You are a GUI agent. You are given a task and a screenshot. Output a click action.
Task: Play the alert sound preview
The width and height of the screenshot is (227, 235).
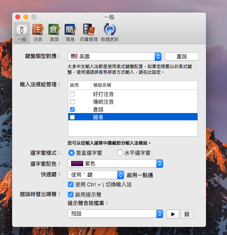click(173, 214)
